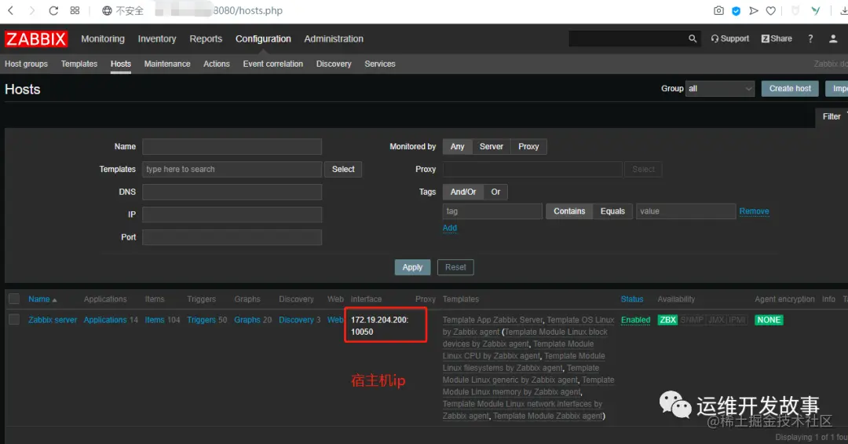848x444 pixels.
Task: Focus the Name filter field
Action: tap(232, 147)
